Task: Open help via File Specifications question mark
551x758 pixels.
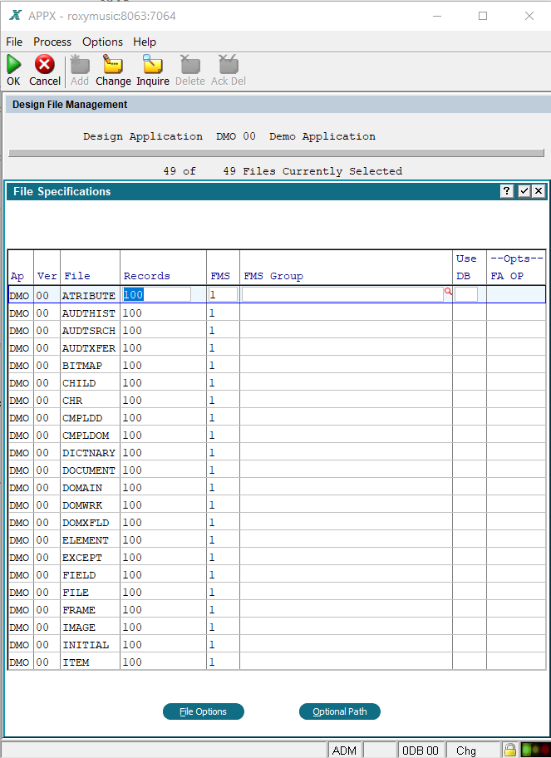Action: (506, 191)
